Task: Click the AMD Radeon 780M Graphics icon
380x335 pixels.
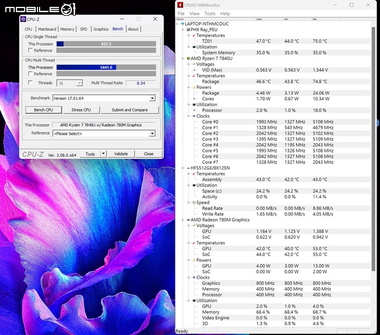Action: (x=188, y=219)
